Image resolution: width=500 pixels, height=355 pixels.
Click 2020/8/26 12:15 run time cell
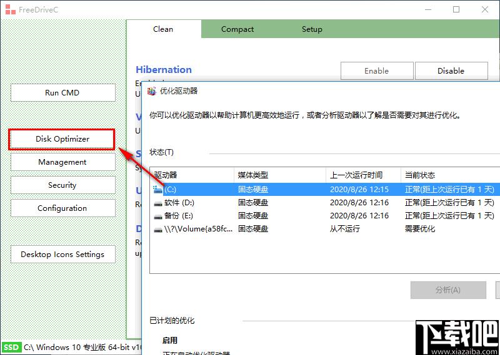point(359,190)
